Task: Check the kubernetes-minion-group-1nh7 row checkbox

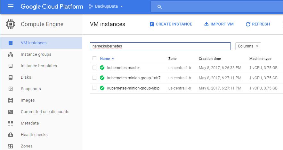Action: [94, 78]
